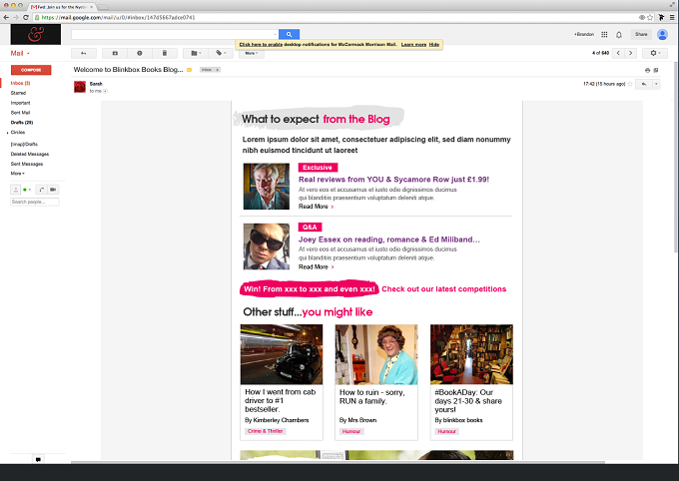Click the blue search magnifier button

click(289, 34)
